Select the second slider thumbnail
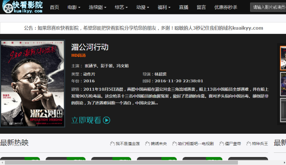Image resolution: width=286 pixels, height=165 pixels. (283, 84)
